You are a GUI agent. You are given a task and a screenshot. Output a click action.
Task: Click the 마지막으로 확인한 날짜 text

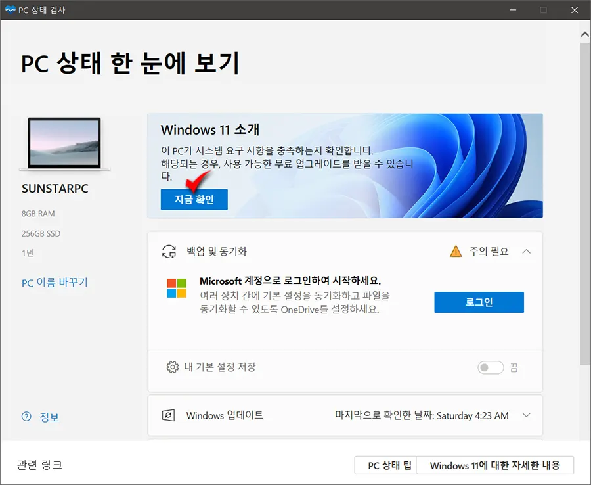pos(422,415)
